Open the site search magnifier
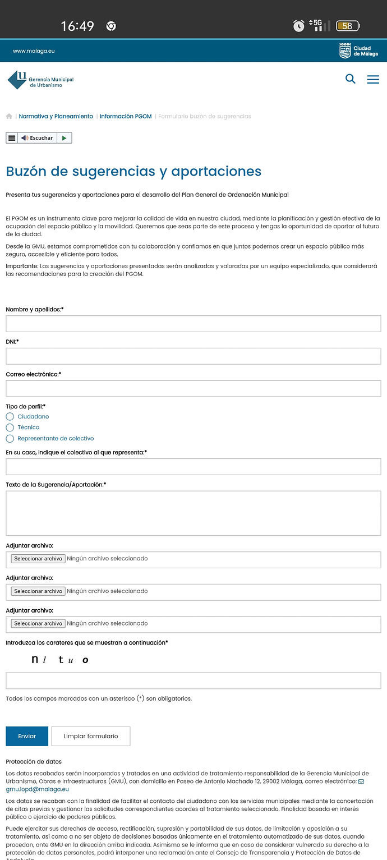Screen dimensions: 387x860 coord(351,79)
